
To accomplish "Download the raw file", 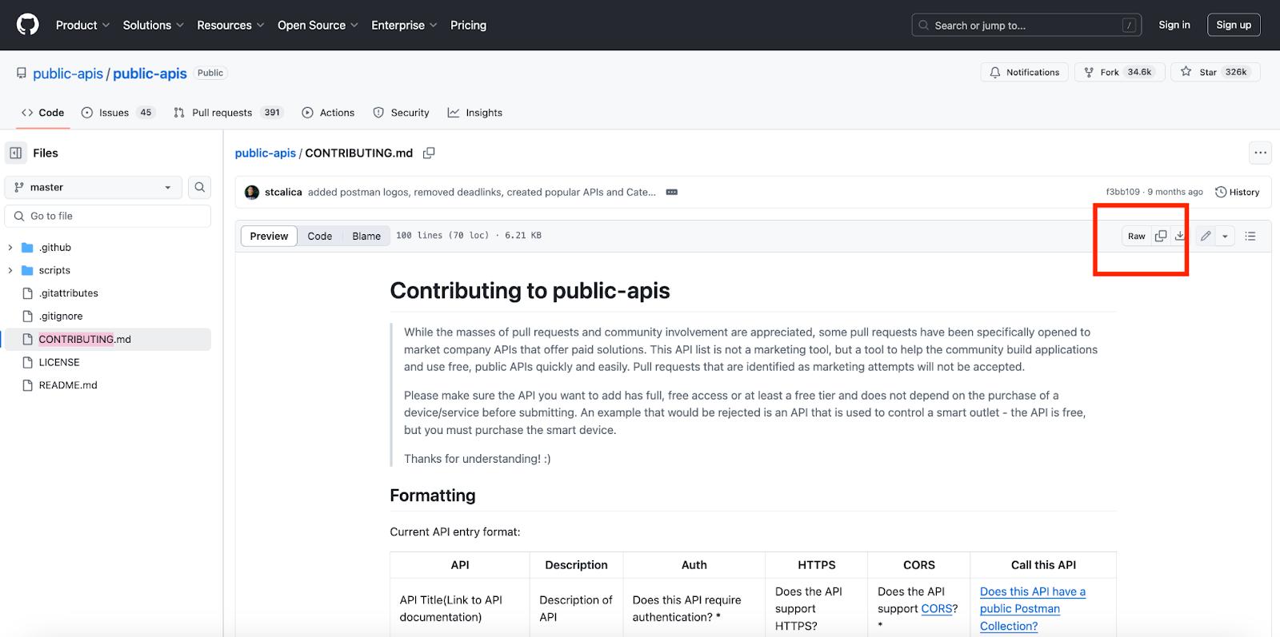I will 1180,236.
